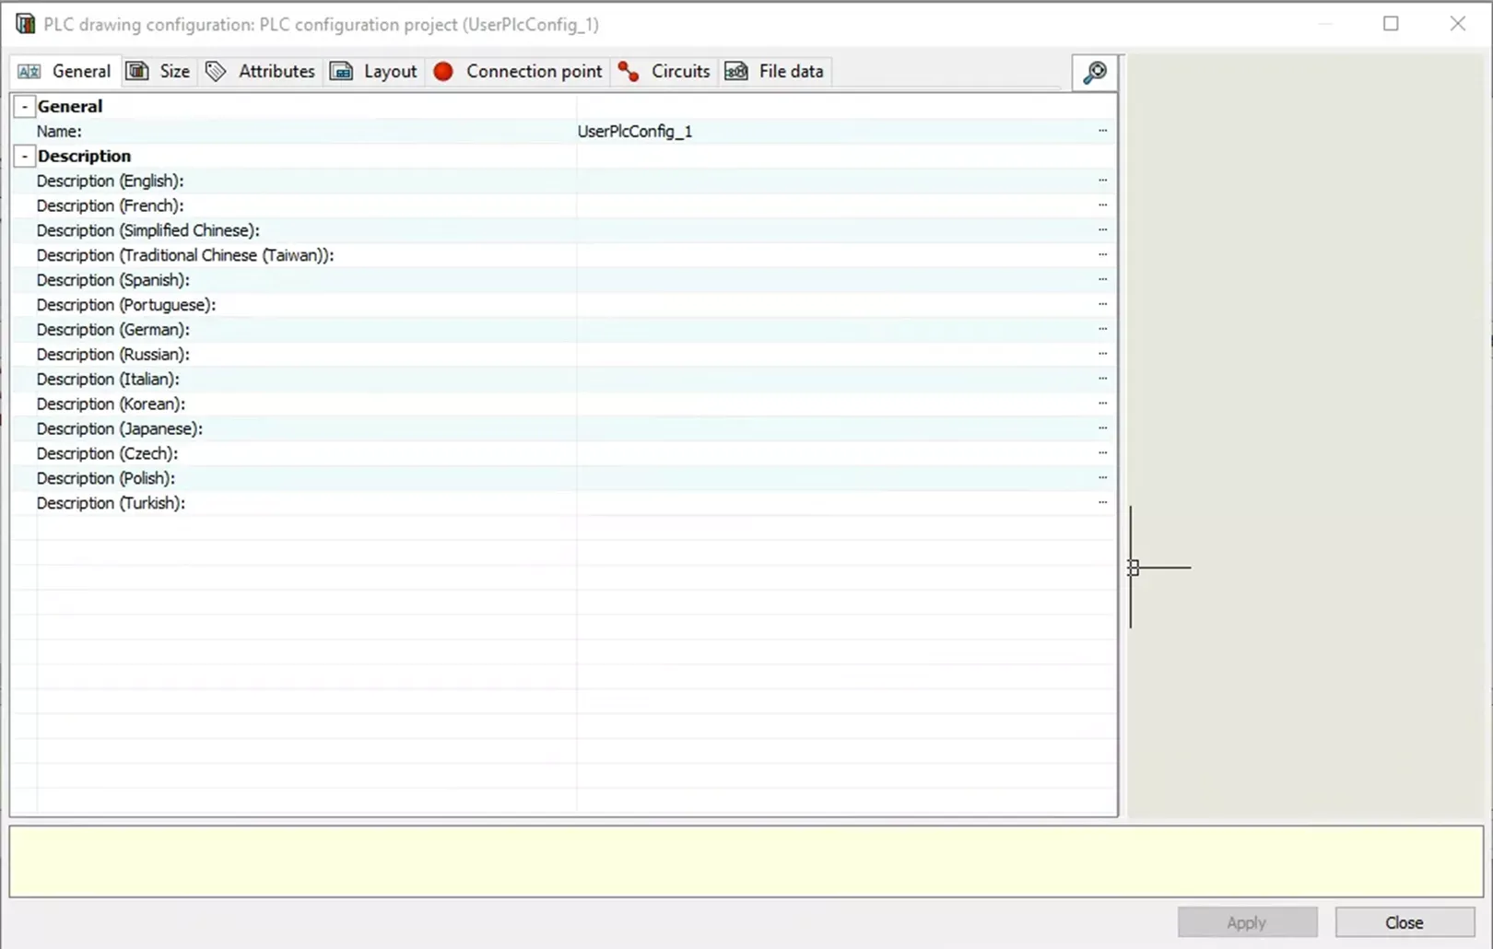Open the Attributes tab

[x=260, y=71]
